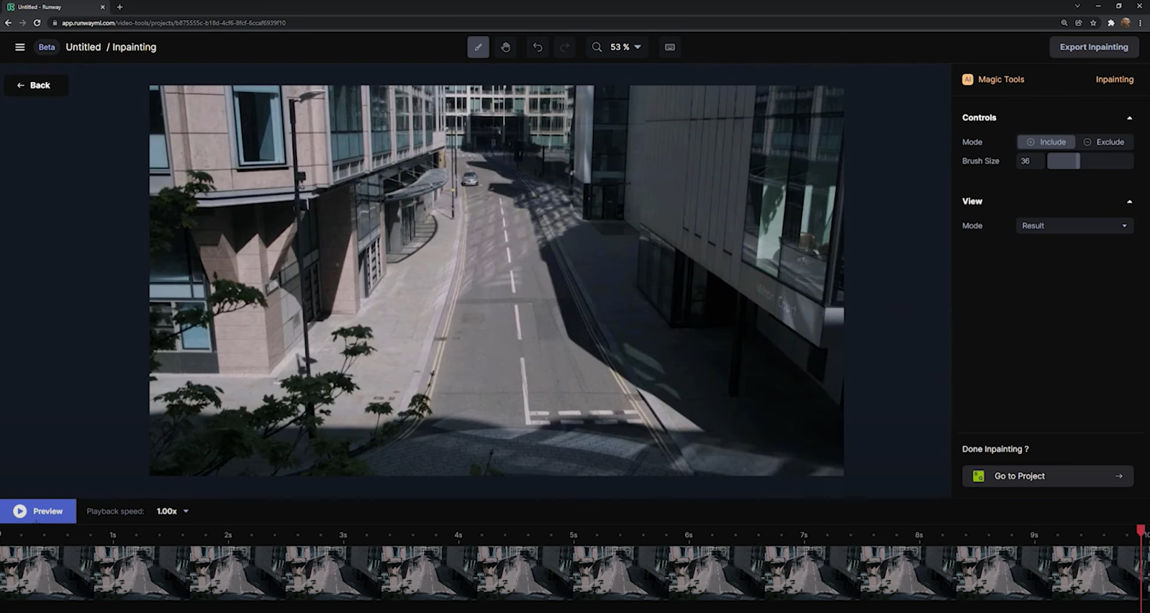Open browser profile avatar
Screen dimensions: 1150x613
1126,23
